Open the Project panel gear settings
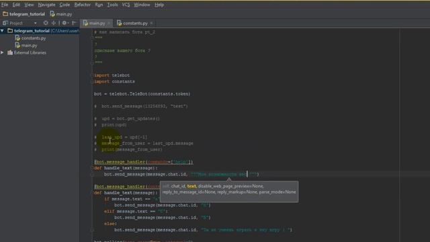 (x=64, y=23)
